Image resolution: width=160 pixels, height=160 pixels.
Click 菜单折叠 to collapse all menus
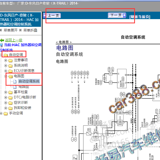coord(30,30)
